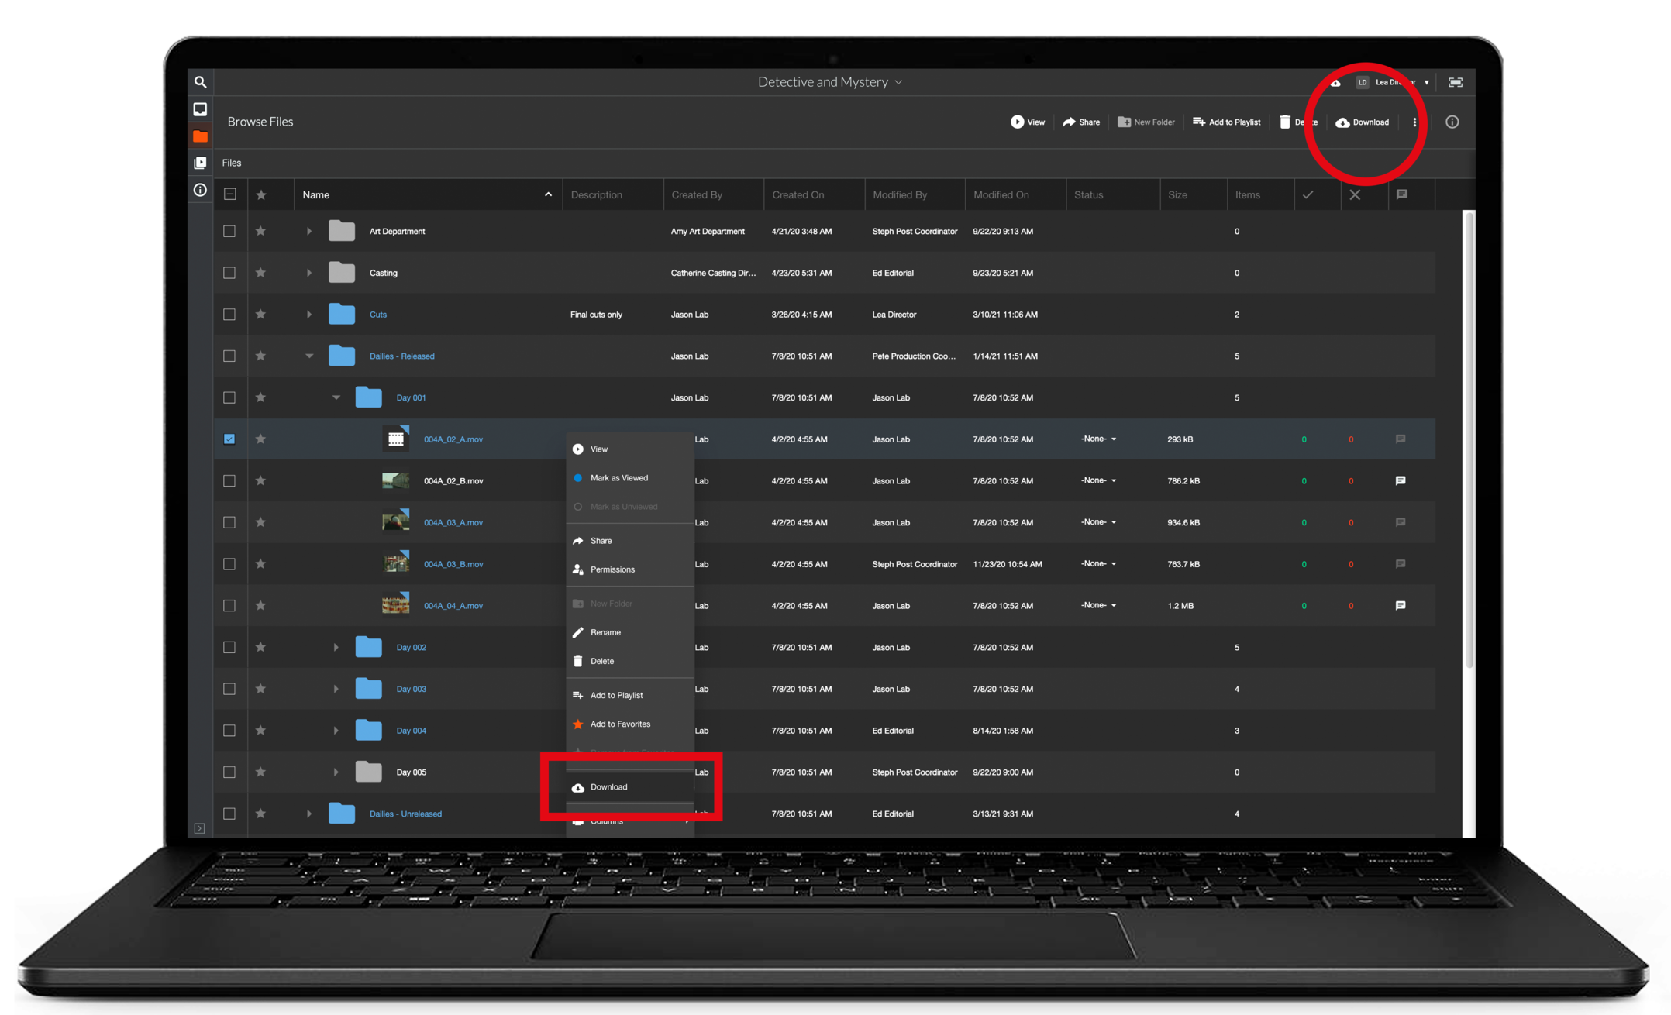Favorite the Casting folder with its star icon
This screenshot has width=1671, height=1015.
(261, 273)
